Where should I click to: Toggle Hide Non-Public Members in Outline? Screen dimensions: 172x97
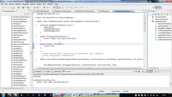[x=164, y=14]
